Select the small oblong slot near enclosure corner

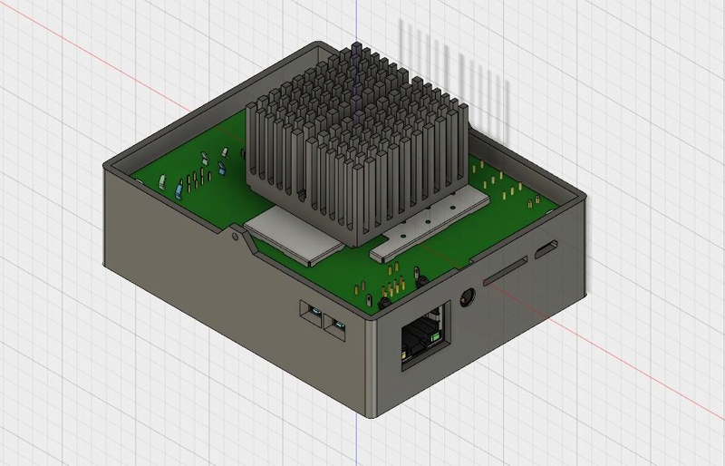point(546,249)
